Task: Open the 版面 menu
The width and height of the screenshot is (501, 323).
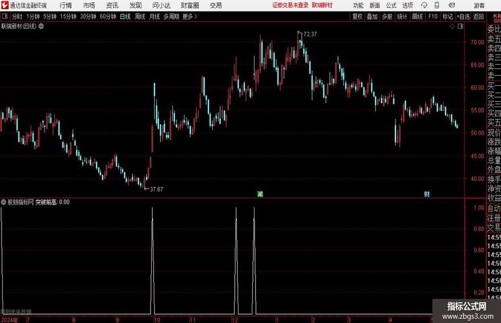Action: point(374,5)
